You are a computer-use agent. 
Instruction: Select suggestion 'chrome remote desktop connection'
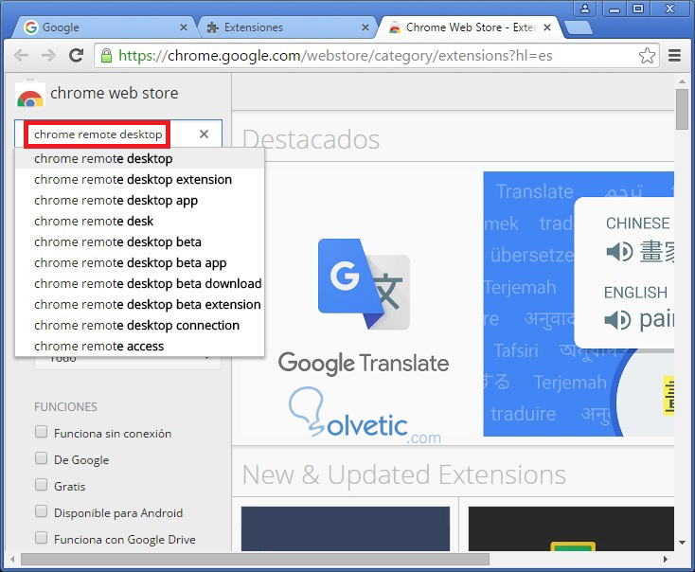(x=139, y=325)
